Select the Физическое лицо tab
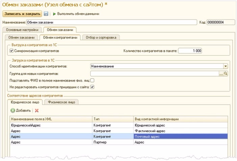Image resolution: width=237 pixels, height=161 pixels. (62, 102)
